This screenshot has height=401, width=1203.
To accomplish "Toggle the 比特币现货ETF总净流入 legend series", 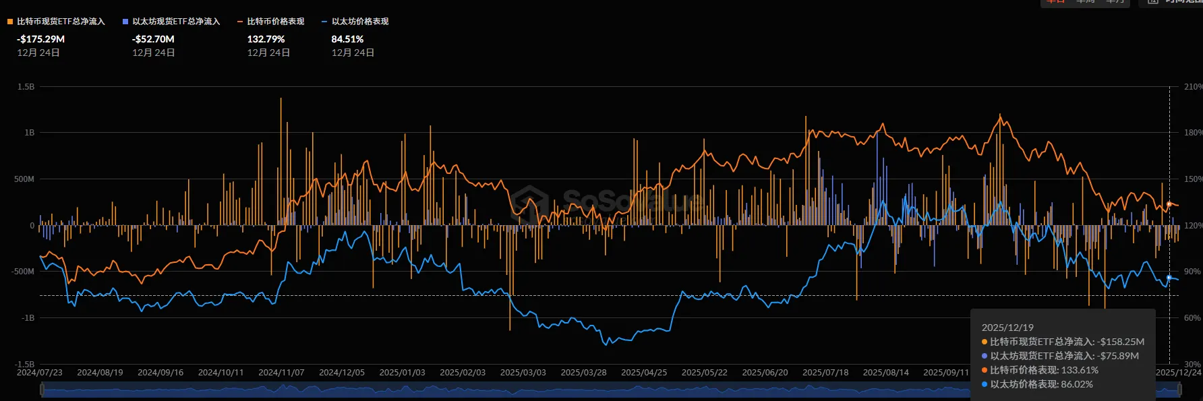I will [x=61, y=22].
